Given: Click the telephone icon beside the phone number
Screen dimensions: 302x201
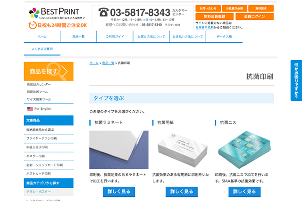Looking at the screenshot, I should tap(103, 12).
